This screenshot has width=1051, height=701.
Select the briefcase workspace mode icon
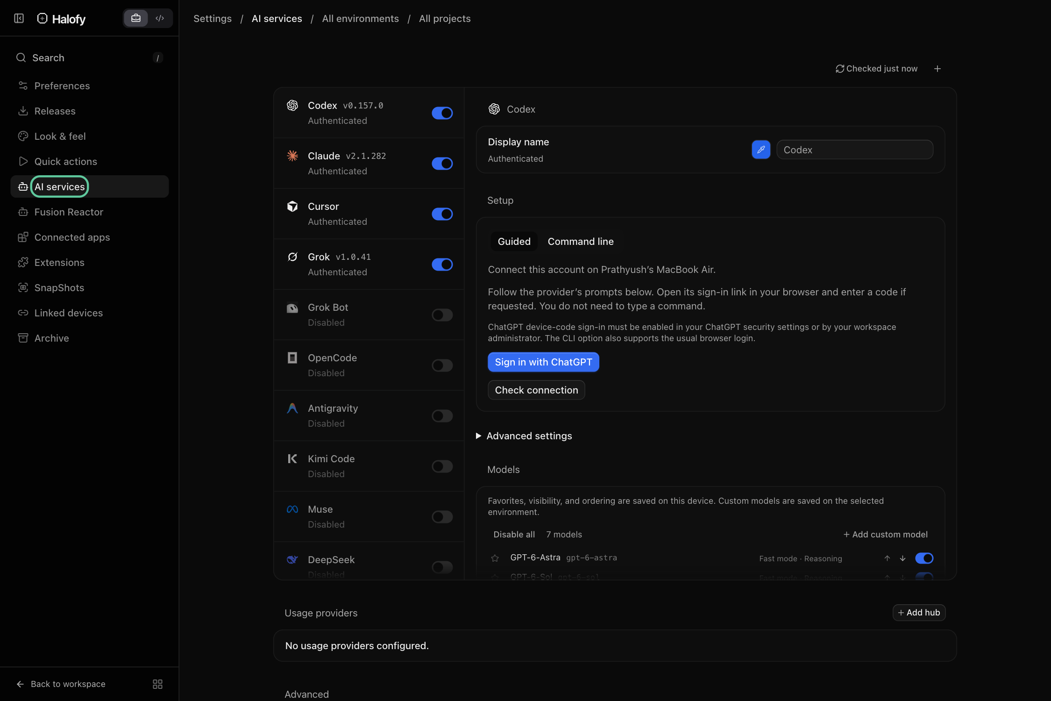click(x=136, y=18)
